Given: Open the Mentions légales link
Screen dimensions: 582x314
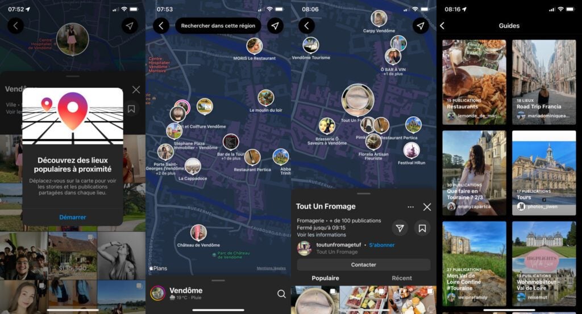Looking at the screenshot, I should click(x=271, y=269).
